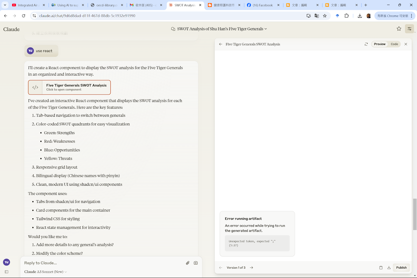Image resolution: width=417 pixels, height=278 pixels.
Task: Click 'Yellow: Threats' bullet
Action: point(58,158)
